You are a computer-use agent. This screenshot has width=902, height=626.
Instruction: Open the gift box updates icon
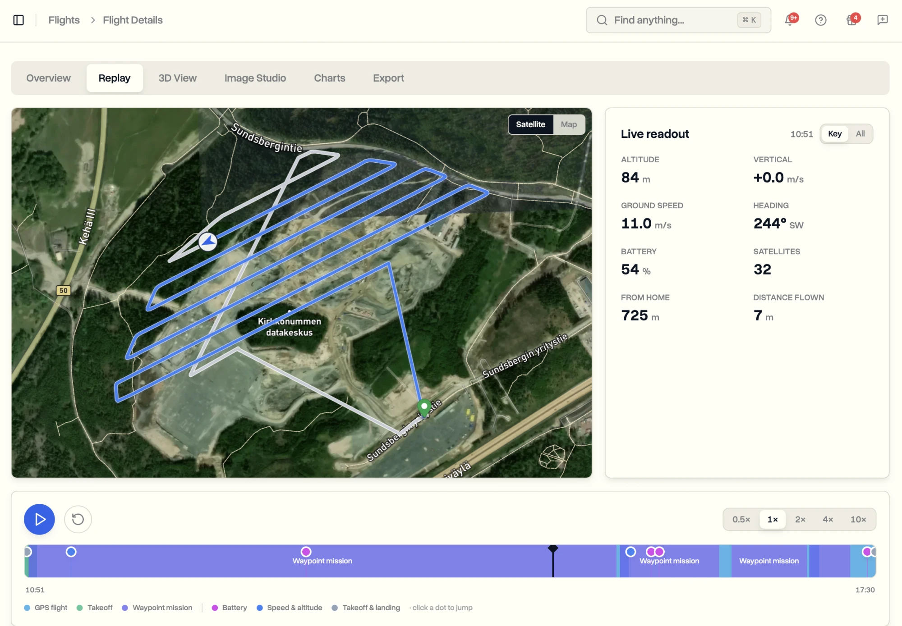[852, 20]
